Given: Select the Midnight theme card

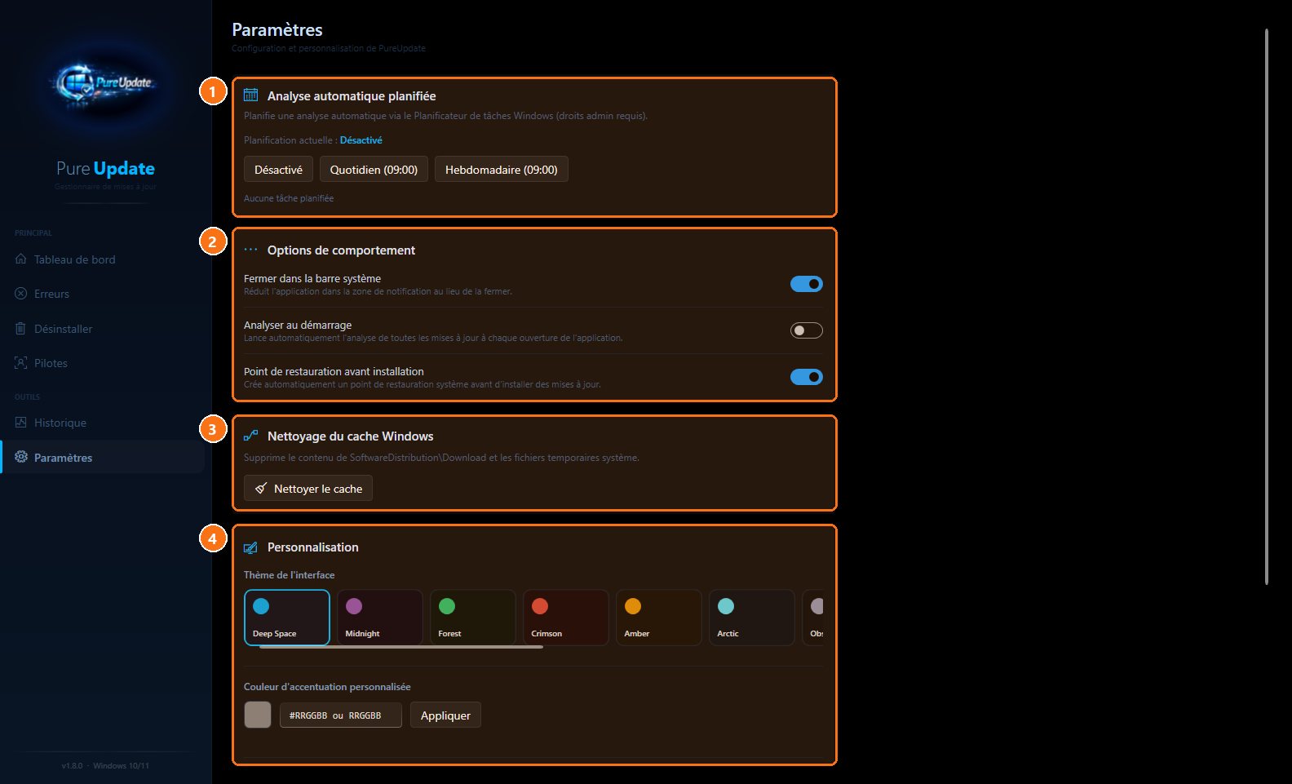Looking at the screenshot, I should [380, 618].
